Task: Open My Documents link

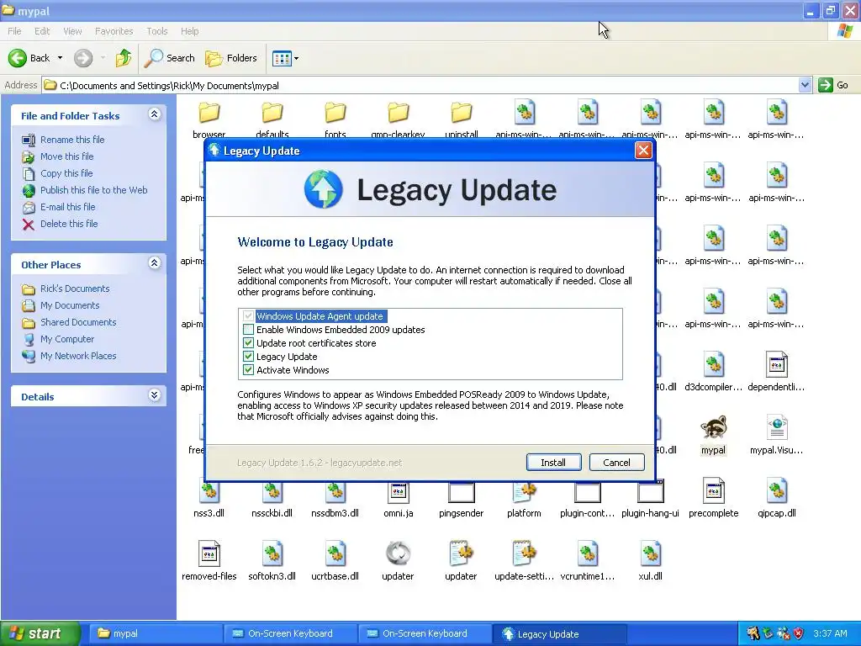Action: pyautogui.click(x=70, y=305)
